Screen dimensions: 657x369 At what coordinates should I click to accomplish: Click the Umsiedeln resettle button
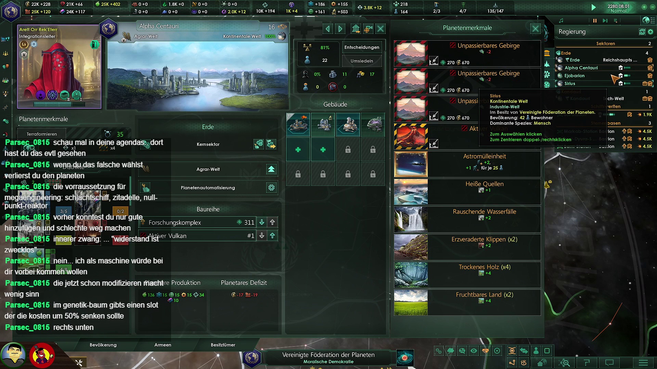click(362, 61)
